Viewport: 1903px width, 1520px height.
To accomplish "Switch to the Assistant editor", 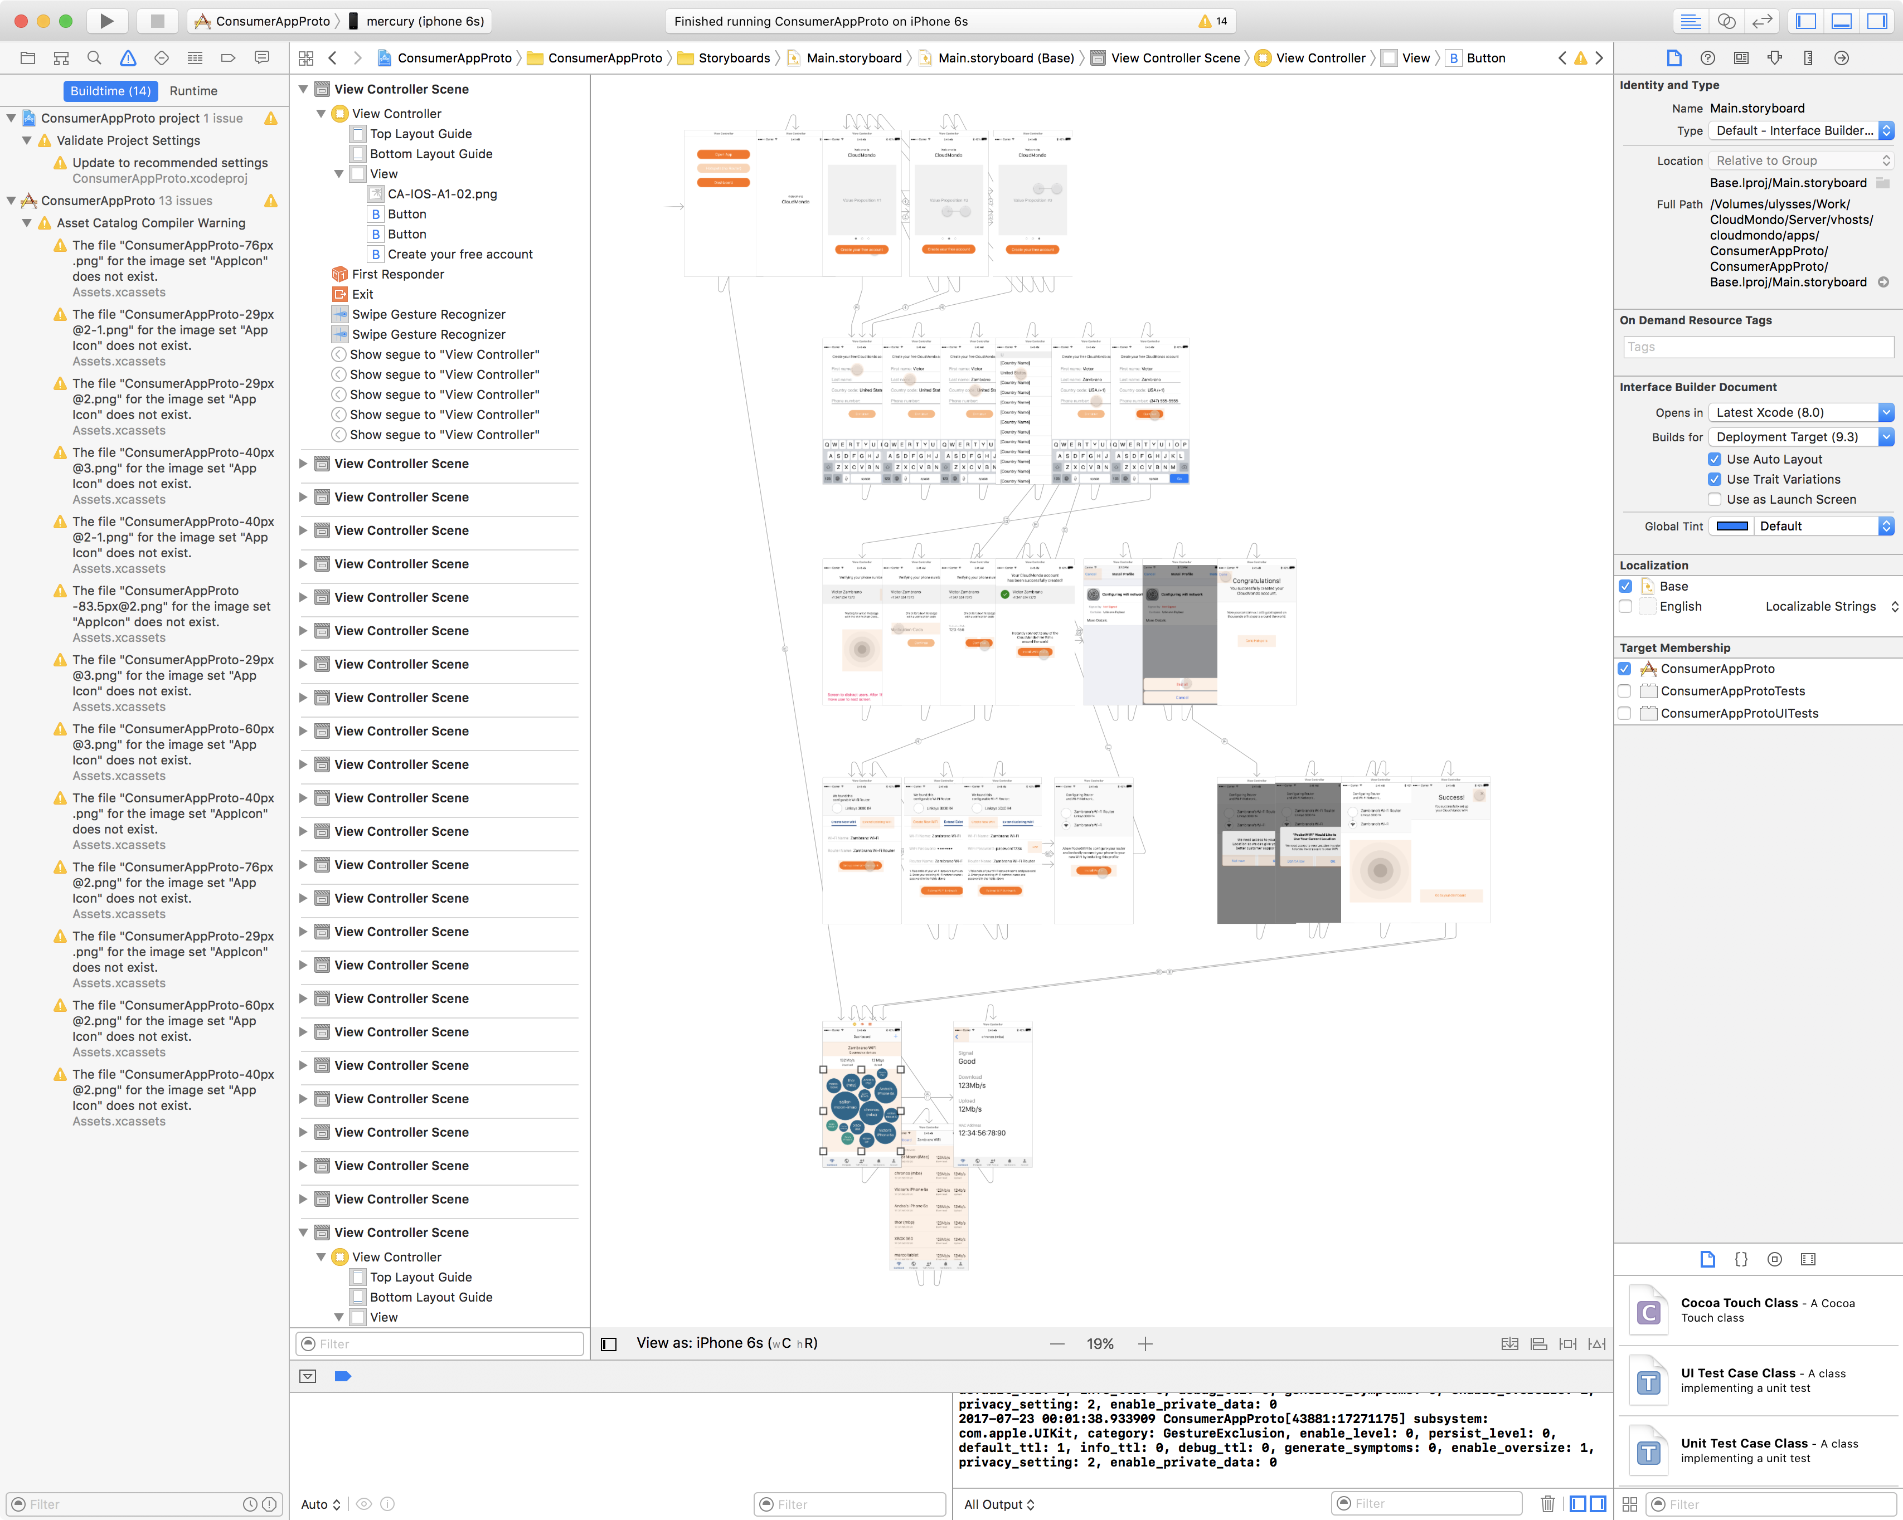I will pos(1726,21).
